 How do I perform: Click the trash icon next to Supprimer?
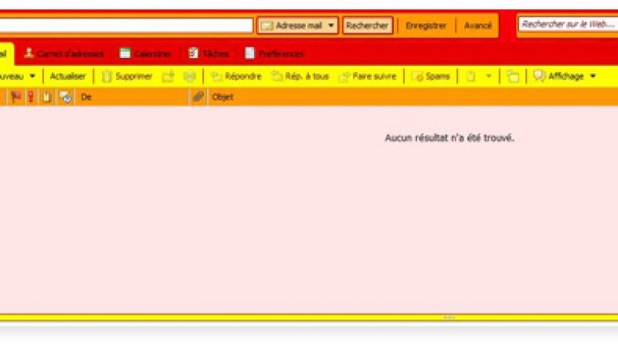coord(107,76)
